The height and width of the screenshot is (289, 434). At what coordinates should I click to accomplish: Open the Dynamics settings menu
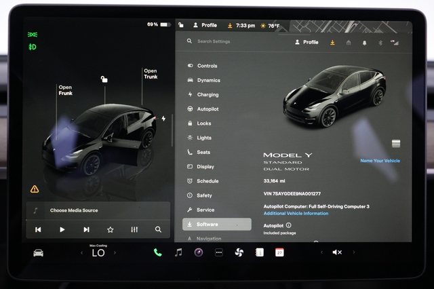(x=204, y=80)
